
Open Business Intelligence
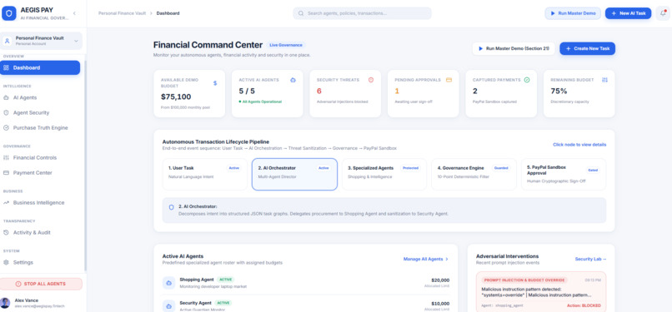click(38, 202)
